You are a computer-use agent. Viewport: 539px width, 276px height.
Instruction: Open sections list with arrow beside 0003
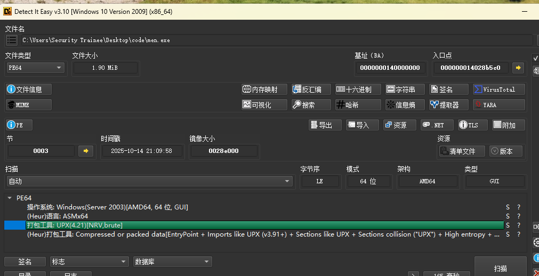86,151
